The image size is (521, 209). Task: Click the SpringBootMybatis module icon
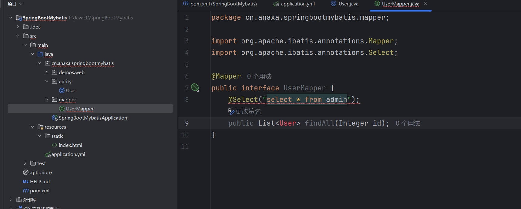tap(19, 18)
